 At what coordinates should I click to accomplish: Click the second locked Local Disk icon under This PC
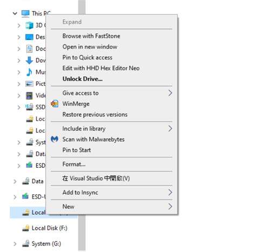pos(30,131)
